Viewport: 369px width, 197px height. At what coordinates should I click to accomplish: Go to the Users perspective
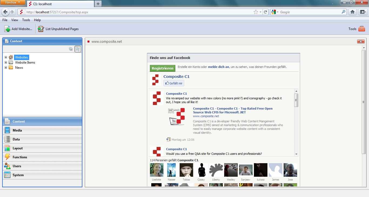point(17,166)
